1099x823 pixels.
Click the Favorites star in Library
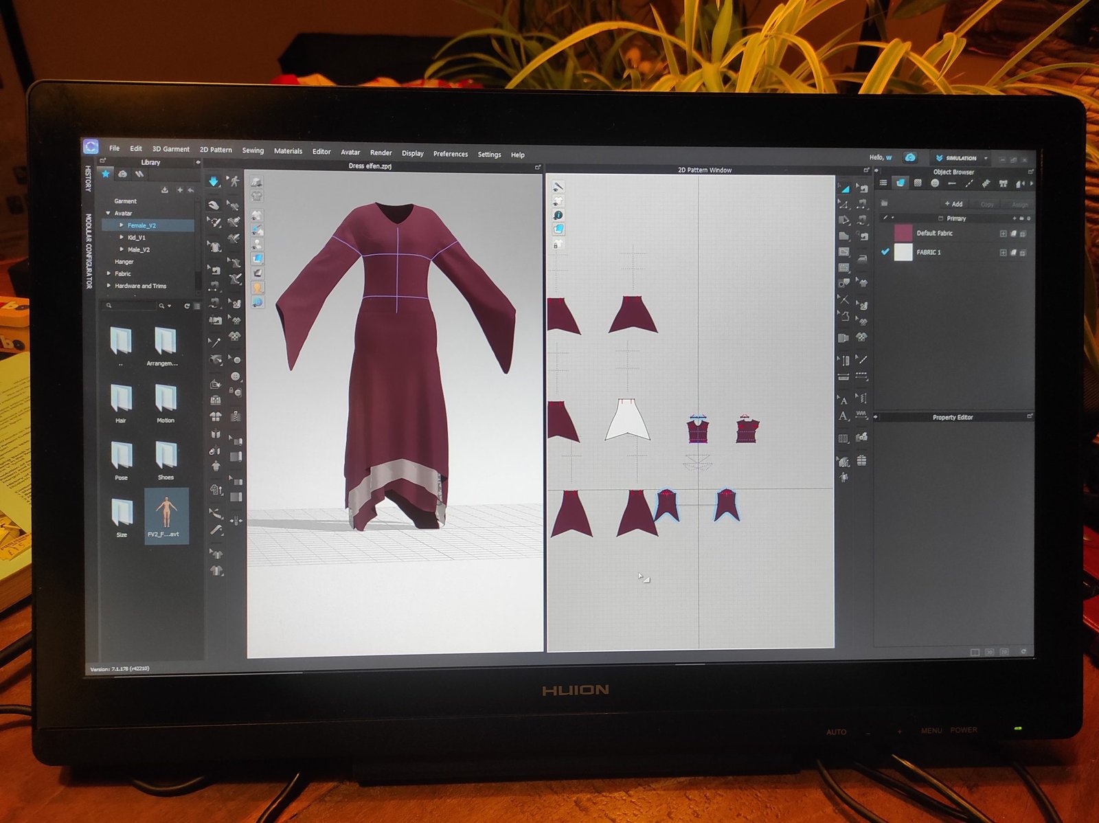point(106,174)
